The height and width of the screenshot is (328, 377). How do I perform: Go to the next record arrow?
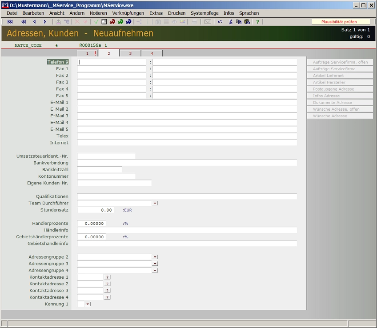45,22
